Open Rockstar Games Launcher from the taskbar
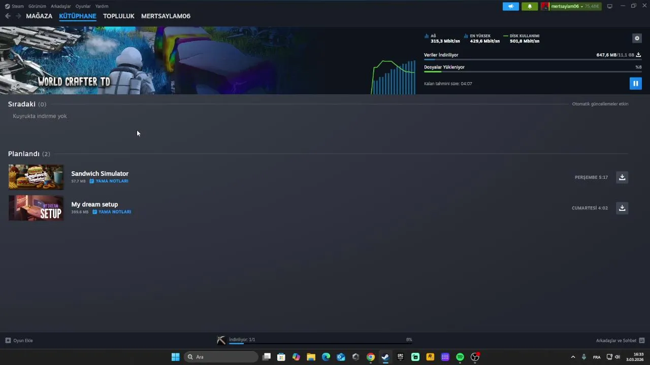Viewport: 650px width, 365px height. pyautogui.click(x=430, y=357)
